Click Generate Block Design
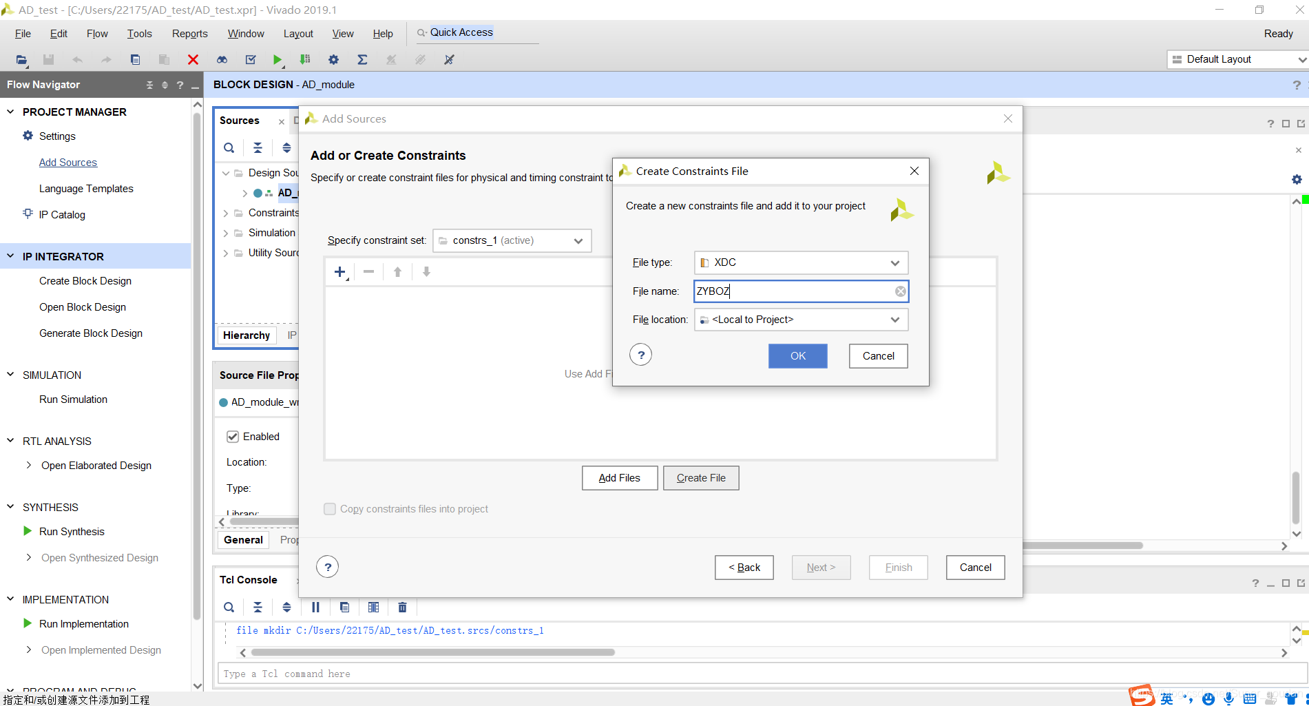1309x706 pixels. pyautogui.click(x=91, y=333)
